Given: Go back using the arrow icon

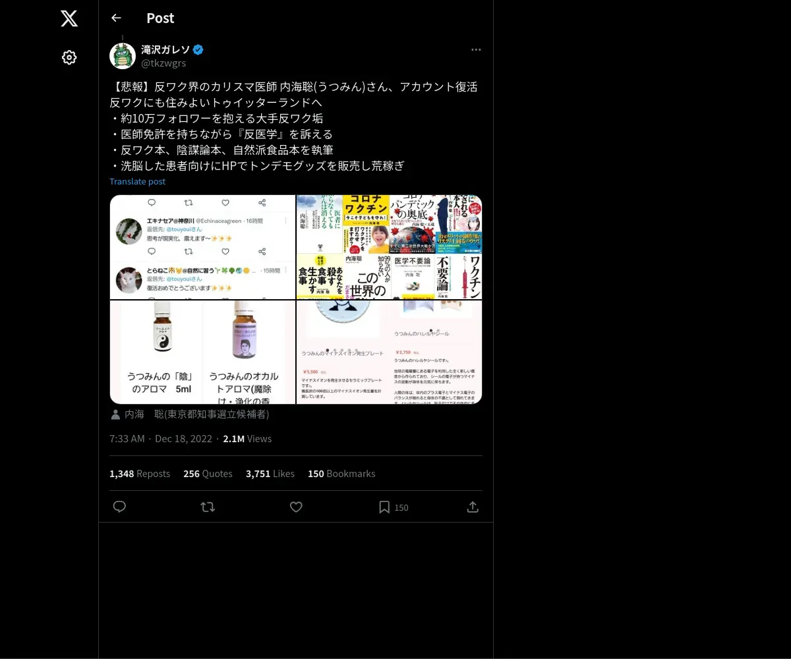Looking at the screenshot, I should point(116,18).
